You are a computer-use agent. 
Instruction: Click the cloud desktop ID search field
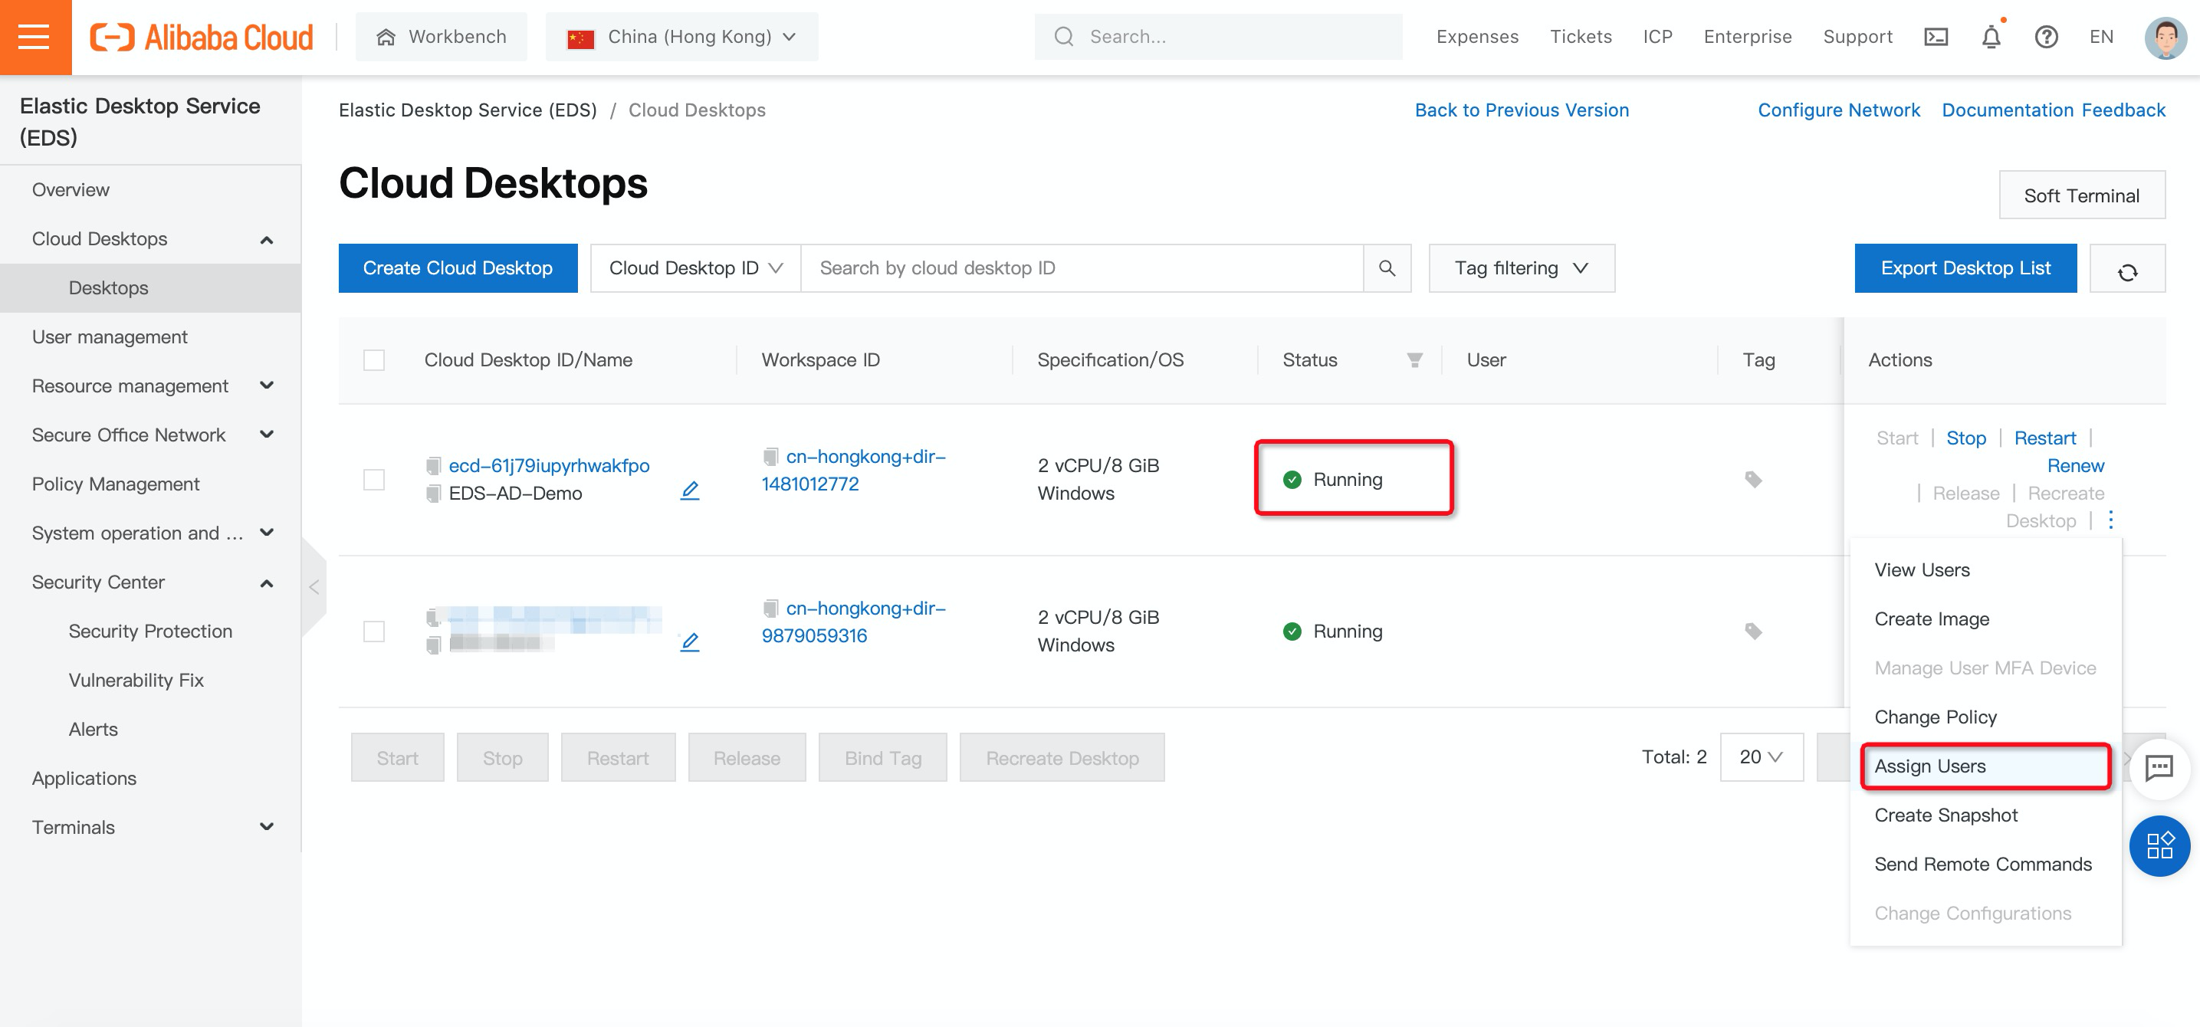pos(1080,268)
